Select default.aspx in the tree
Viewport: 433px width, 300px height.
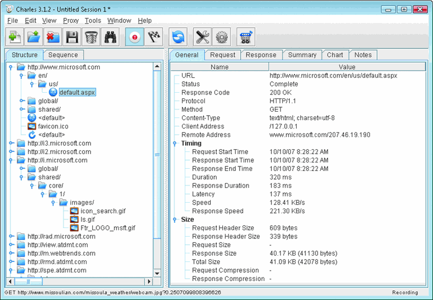(77, 92)
